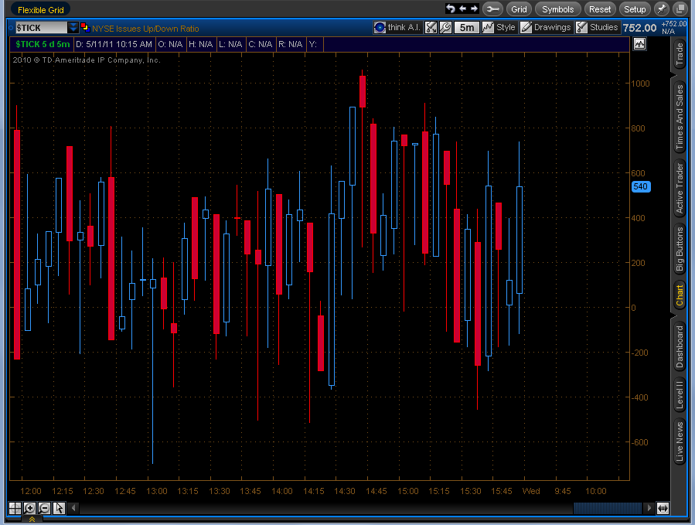The width and height of the screenshot is (695, 525).
Task: Click the horizontal scrollbar right arrow
Action: (649, 508)
